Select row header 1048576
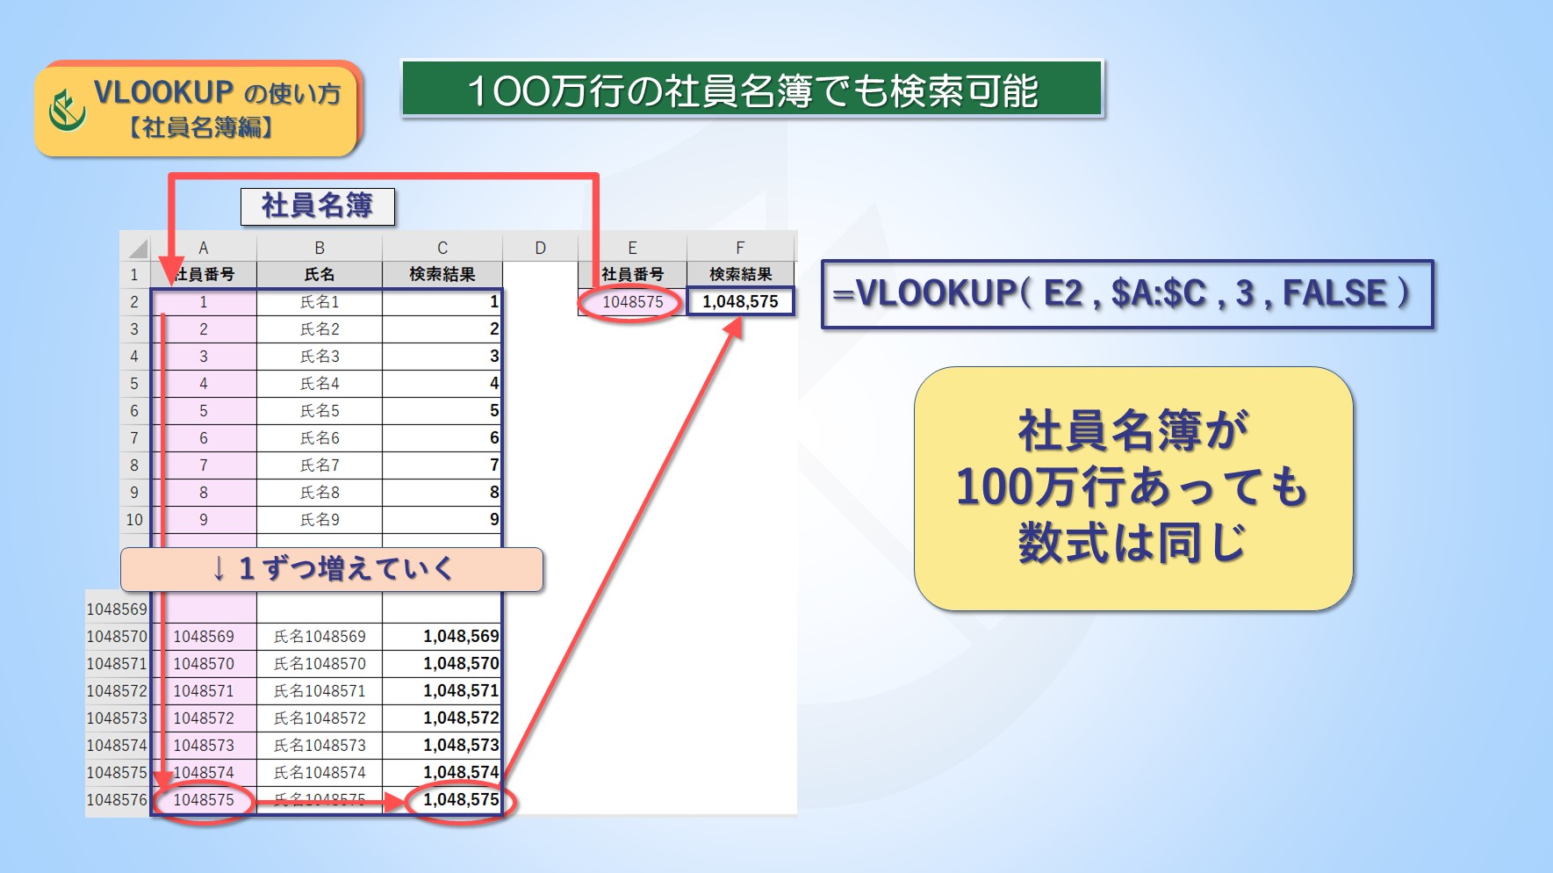1553x873 pixels. pos(117,800)
